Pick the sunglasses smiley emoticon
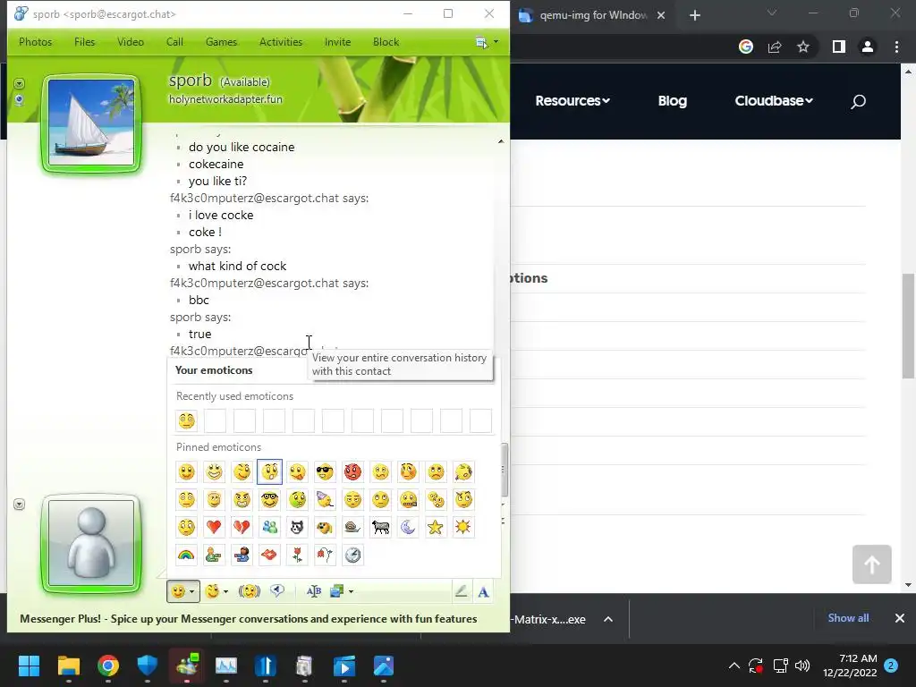The width and height of the screenshot is (916, 687). click(325, 472)
